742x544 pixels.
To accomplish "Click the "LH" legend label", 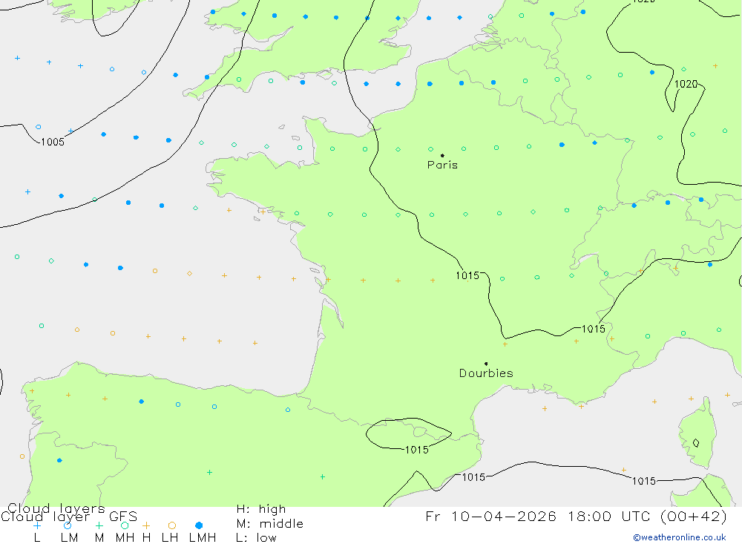I will pos(170,538).
